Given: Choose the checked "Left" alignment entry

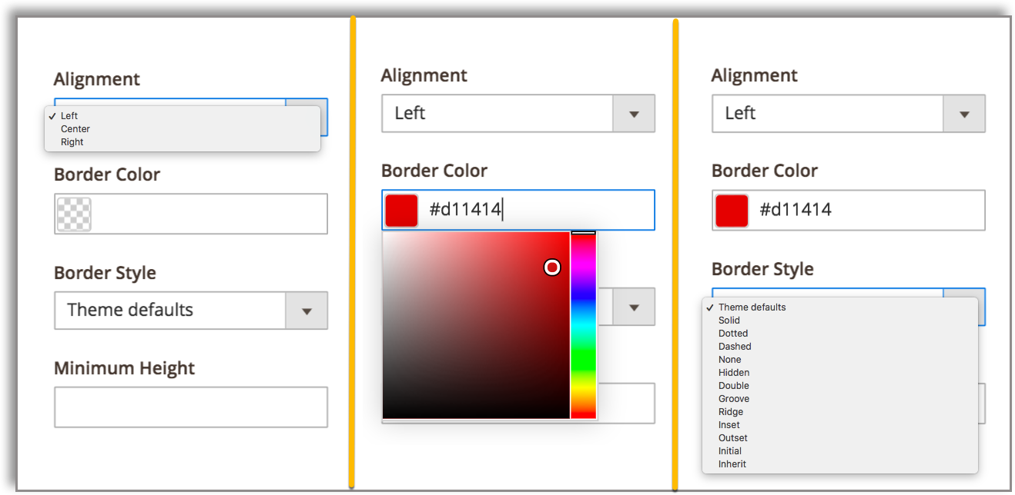Looking at the screenshot, I should (69, 115).
